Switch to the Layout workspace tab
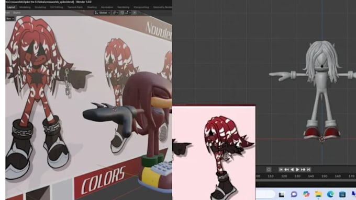The image size is (356, 200). coord(11,7)
